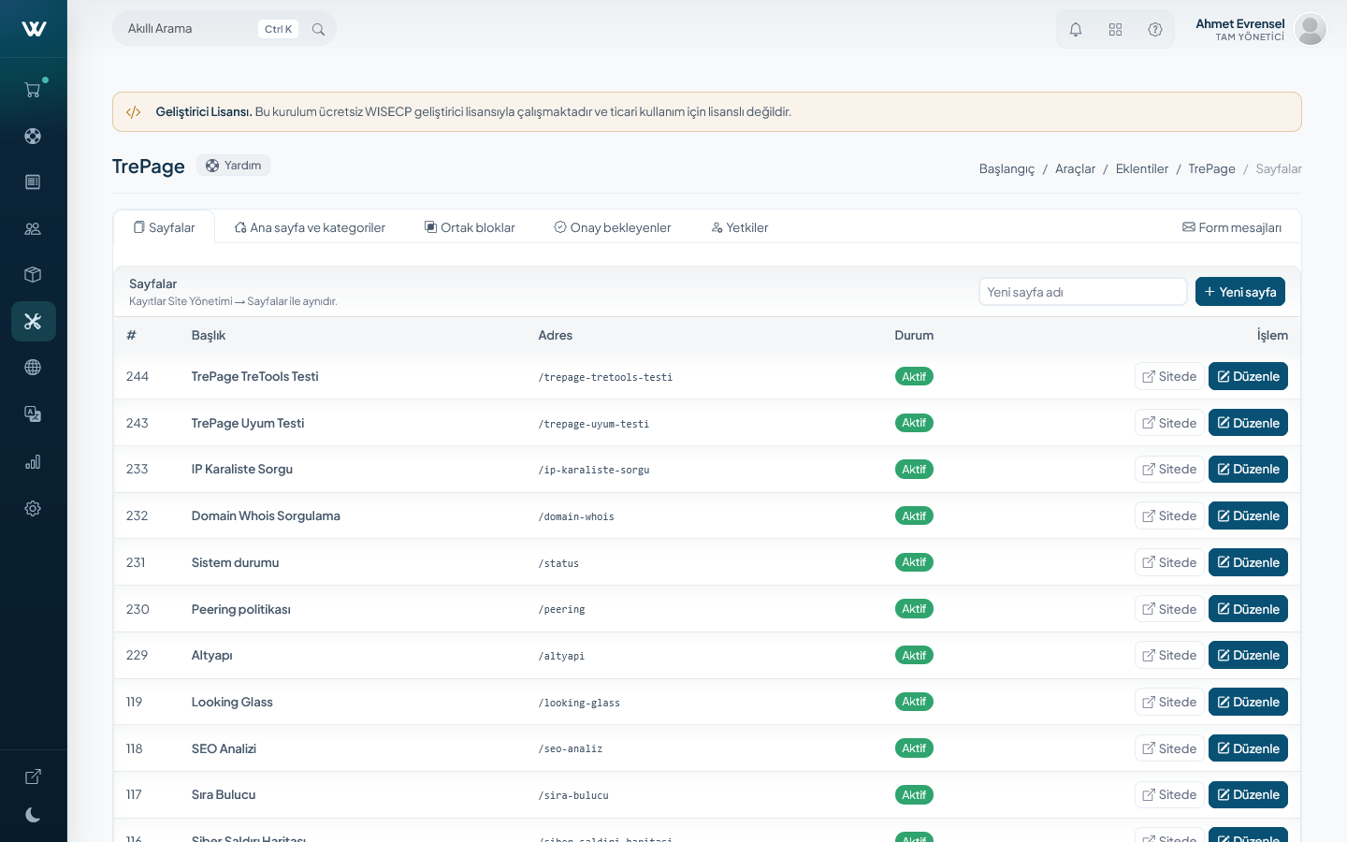
Task: Click the Looking Glass title
Action: 232,702
